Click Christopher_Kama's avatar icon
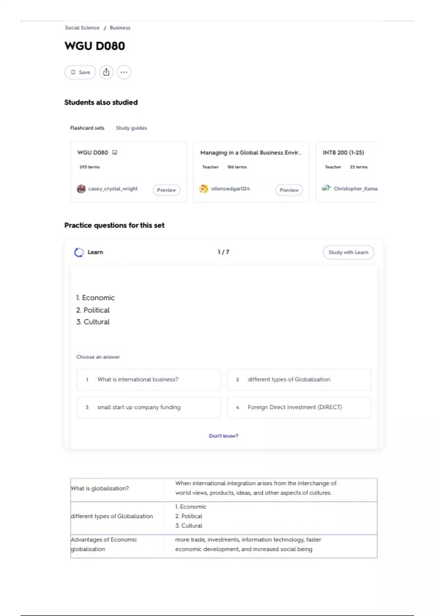The height and width of the screenshot is (616, 435). coord(326,188)
